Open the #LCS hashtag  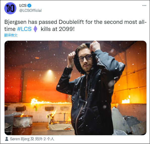[x=24, y=29]
